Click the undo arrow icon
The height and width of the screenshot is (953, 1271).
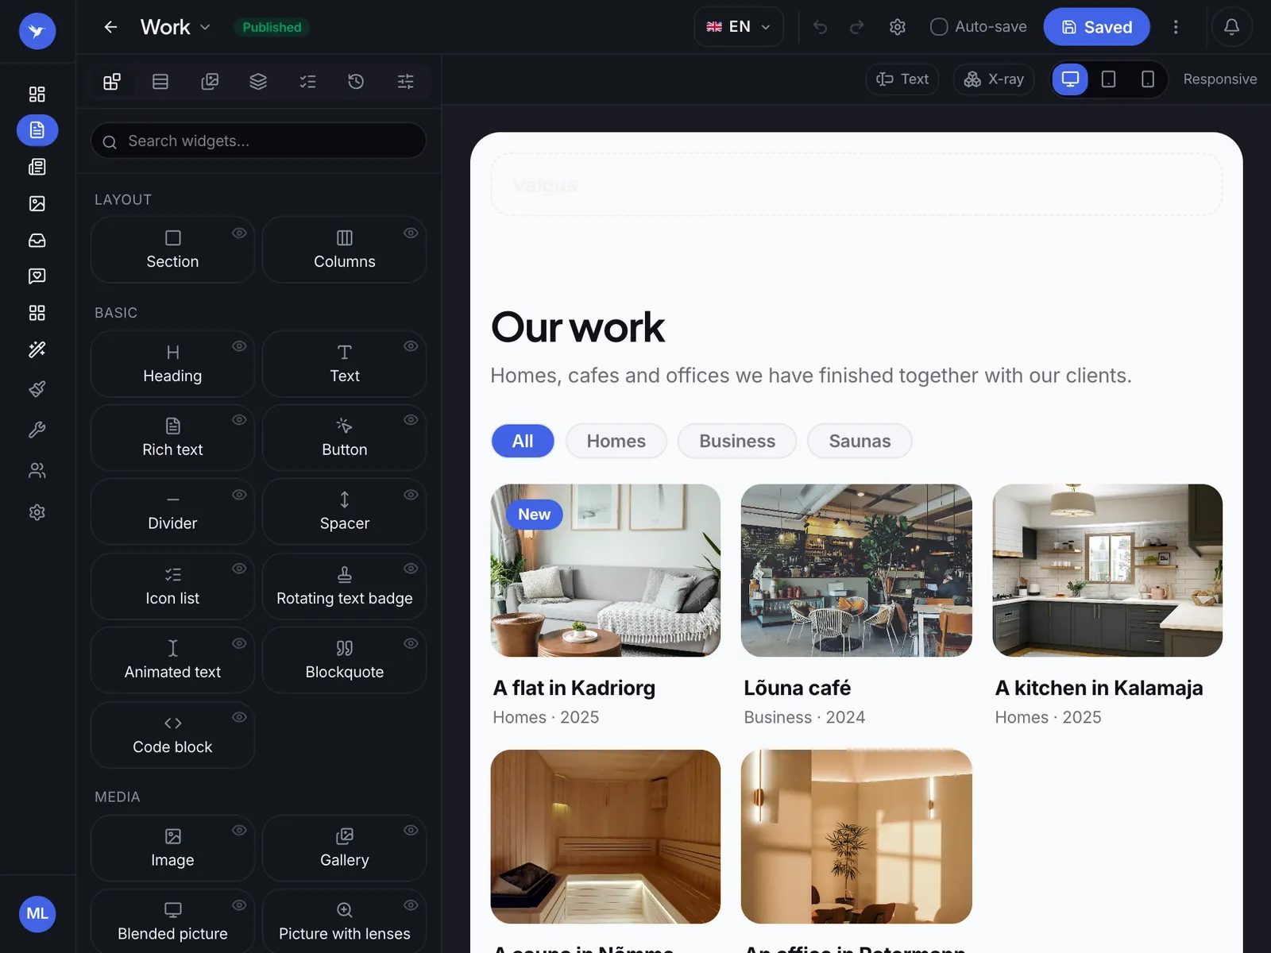point(820,27)
